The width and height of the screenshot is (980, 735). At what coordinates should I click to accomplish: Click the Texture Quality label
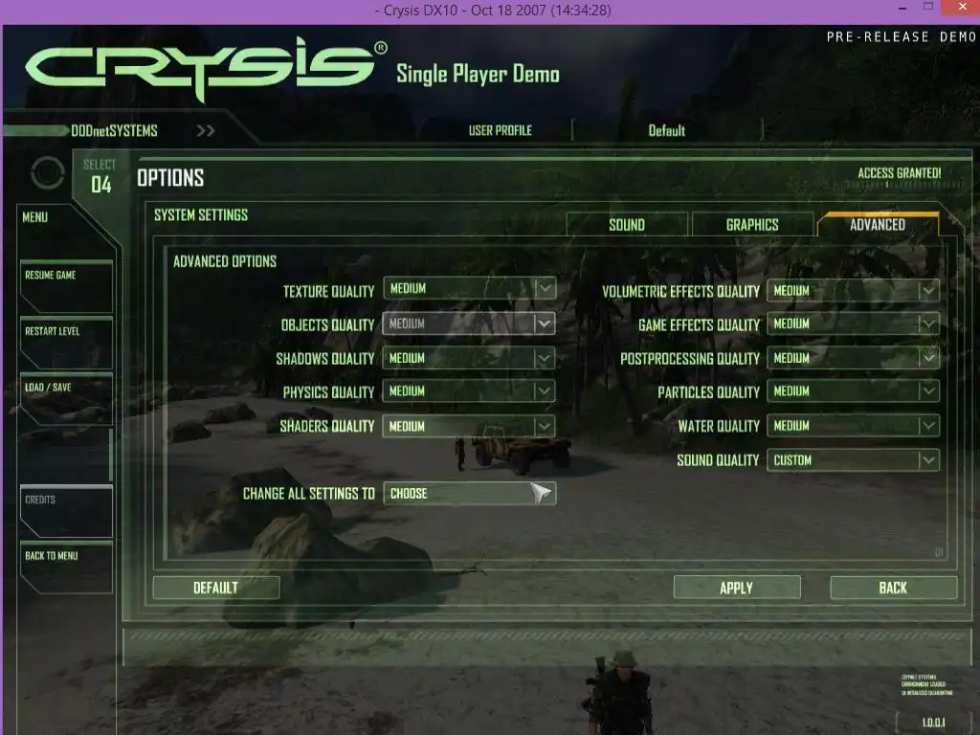pyautogui.click(x=328, y=291)
